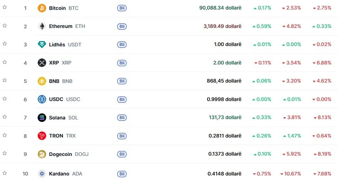Toggle the favorite star for Ethereum
The image size is (338, 180).
click(5, 25)
